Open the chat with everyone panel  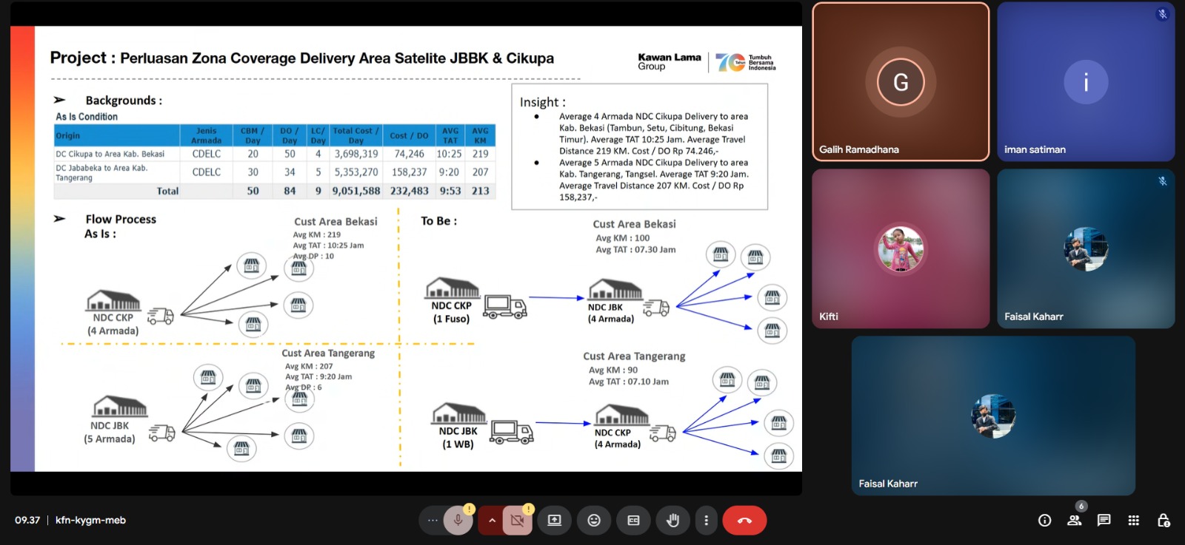[x=1104, y=521]
